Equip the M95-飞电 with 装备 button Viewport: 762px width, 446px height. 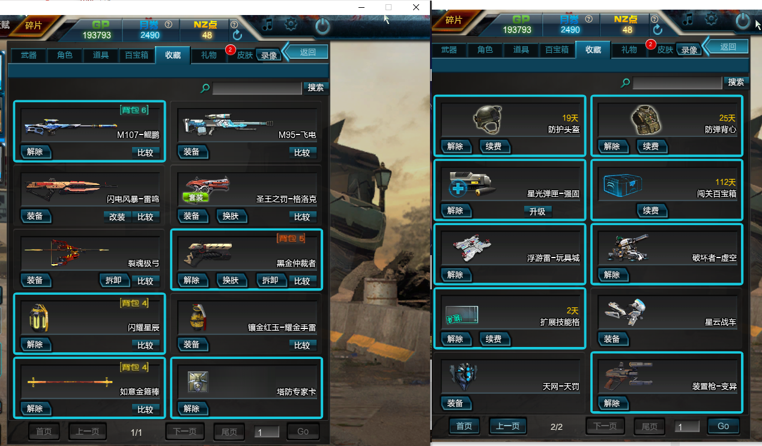(x=192, y=152)
